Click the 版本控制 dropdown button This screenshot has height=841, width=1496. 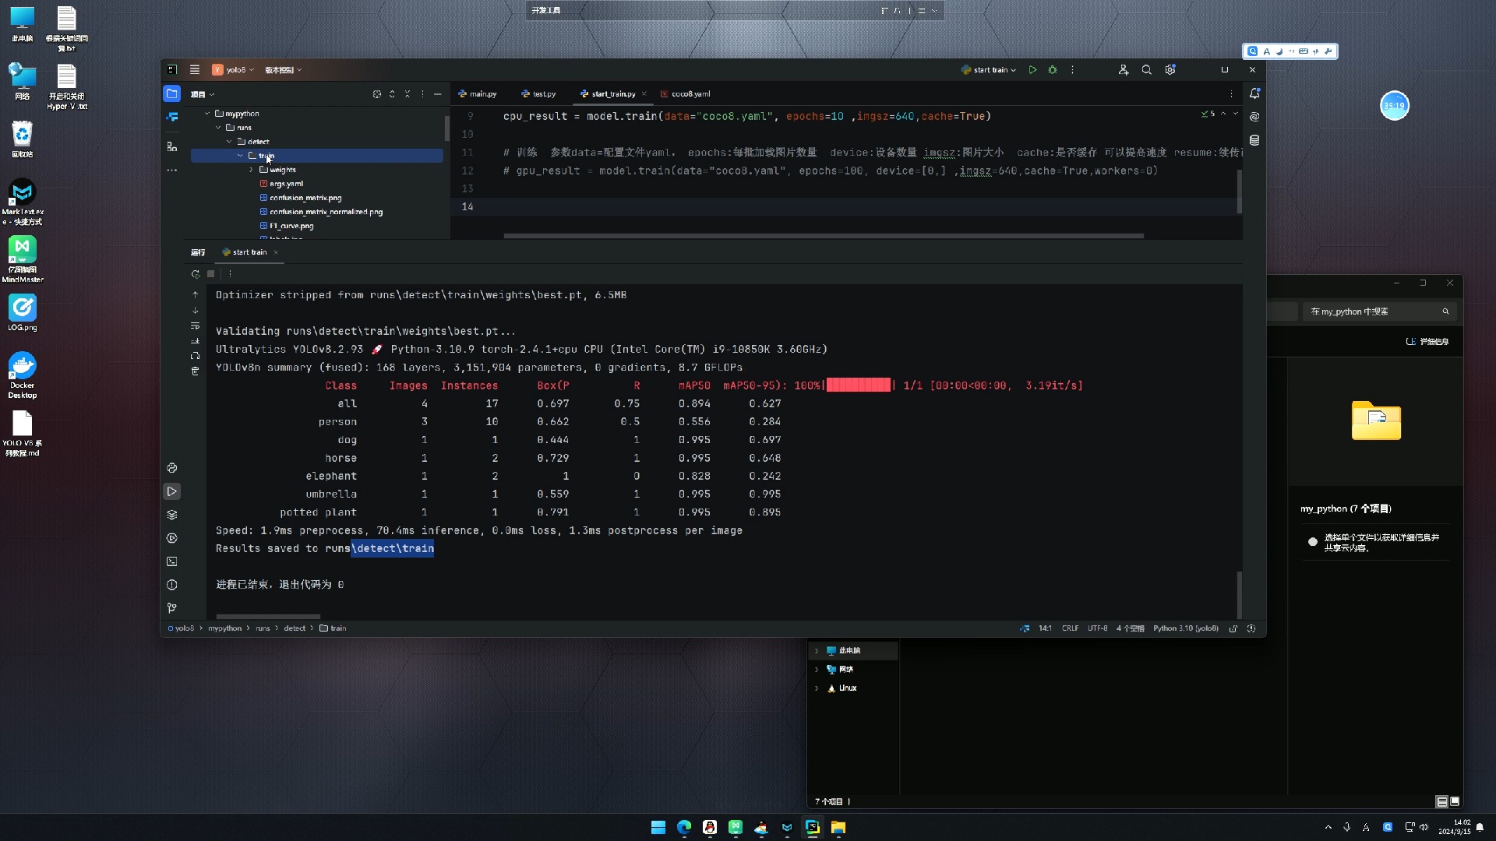[283, 70]
